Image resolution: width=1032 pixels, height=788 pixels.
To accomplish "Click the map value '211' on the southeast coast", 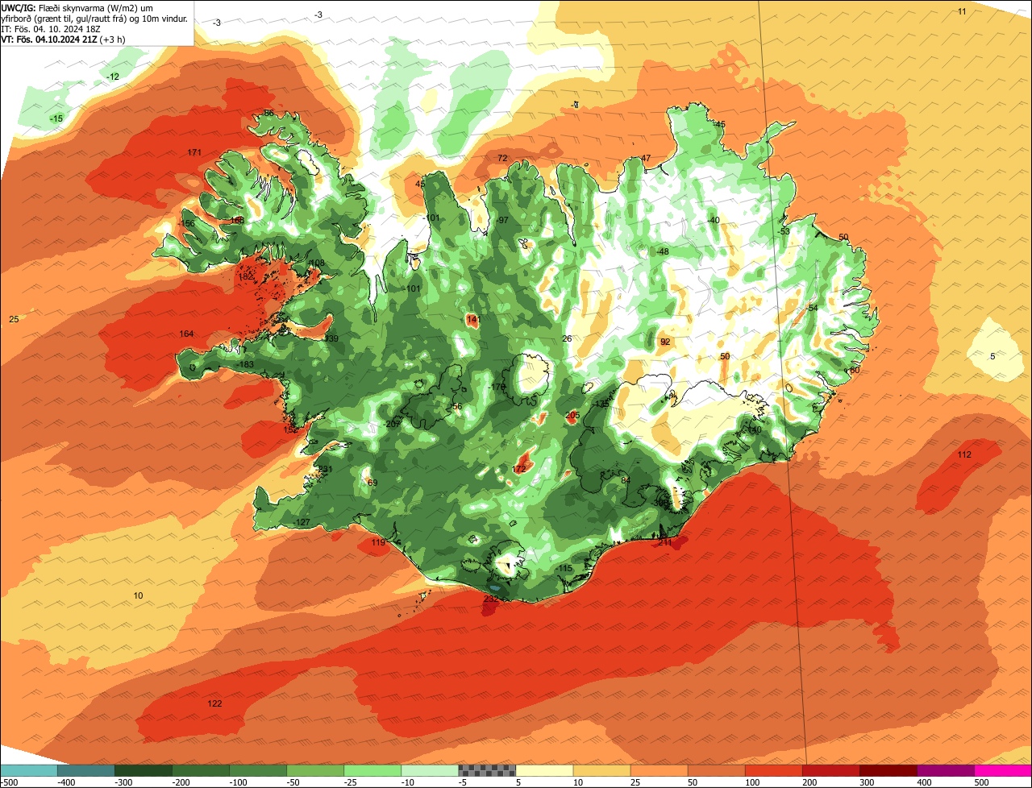I will click(x=664, y=542).
